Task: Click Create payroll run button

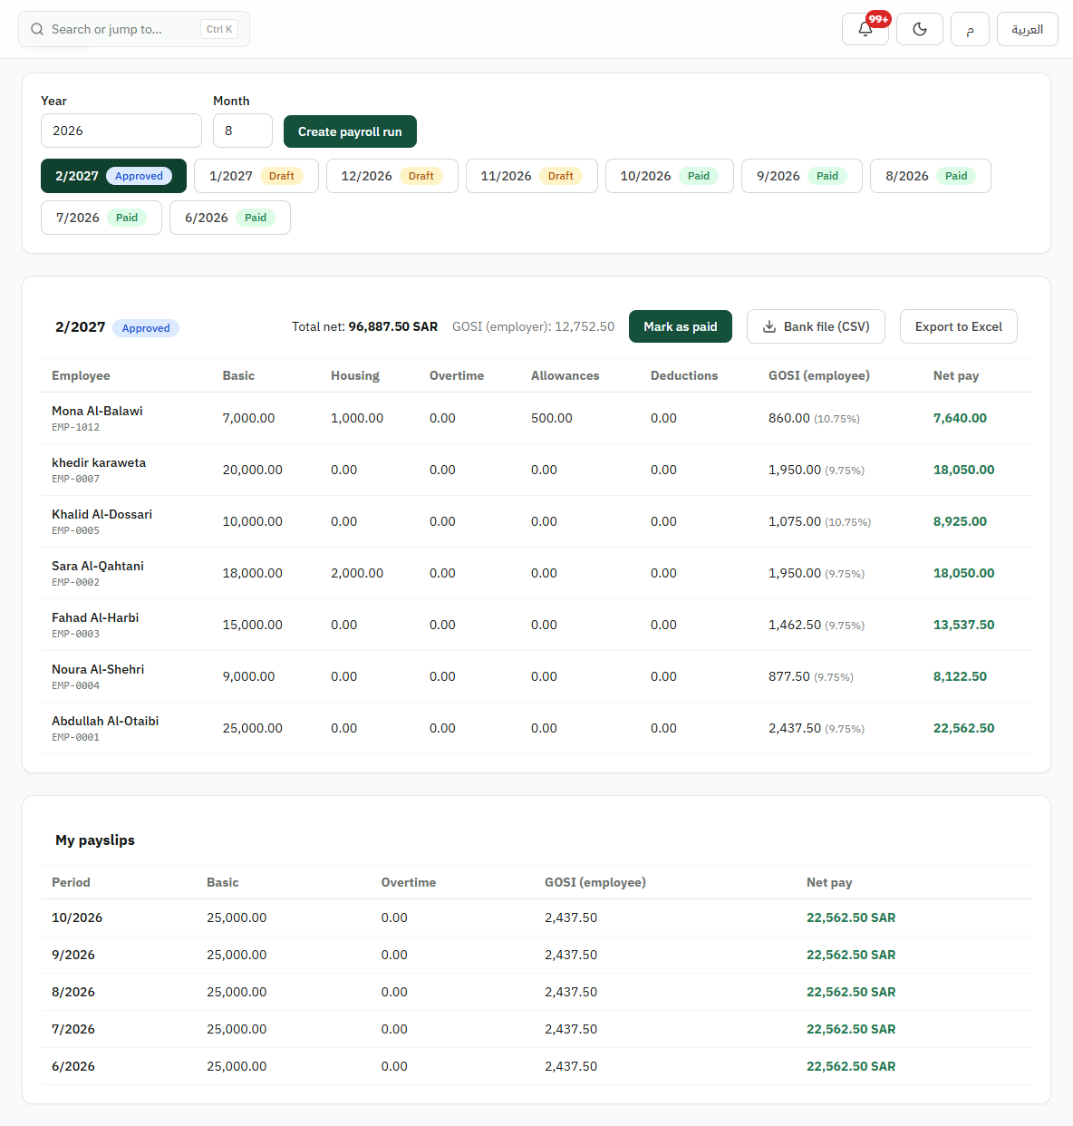Action: click(350, 131)
